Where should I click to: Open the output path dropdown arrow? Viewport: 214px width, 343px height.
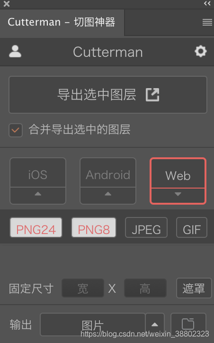[x=155, y=325]
